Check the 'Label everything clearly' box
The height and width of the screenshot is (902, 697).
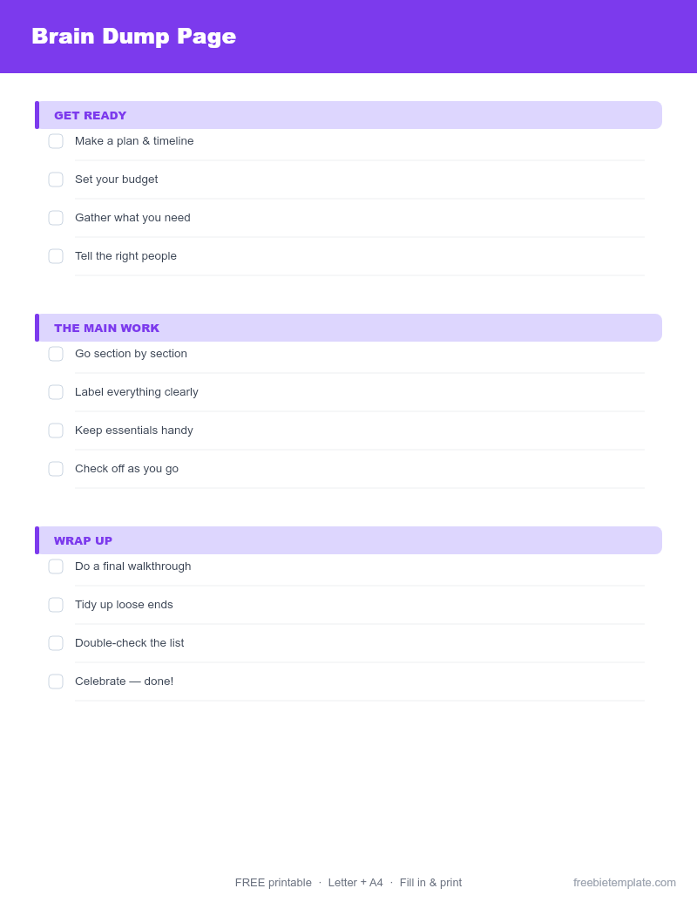point(56,392)
